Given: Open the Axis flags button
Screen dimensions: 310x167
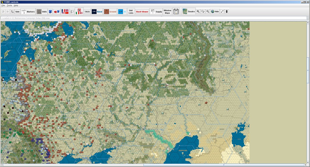Looking at the screenshot, I should click(79, 12).
